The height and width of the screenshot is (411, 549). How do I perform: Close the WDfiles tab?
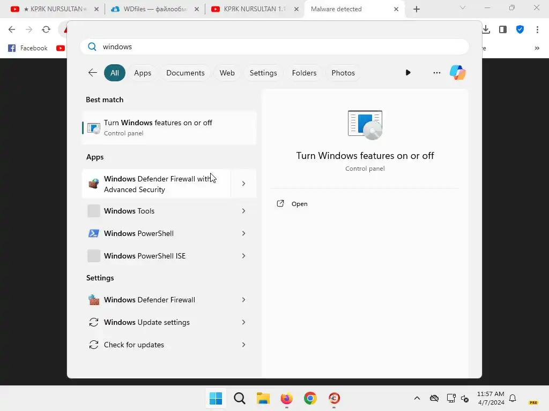coord(197,9)
